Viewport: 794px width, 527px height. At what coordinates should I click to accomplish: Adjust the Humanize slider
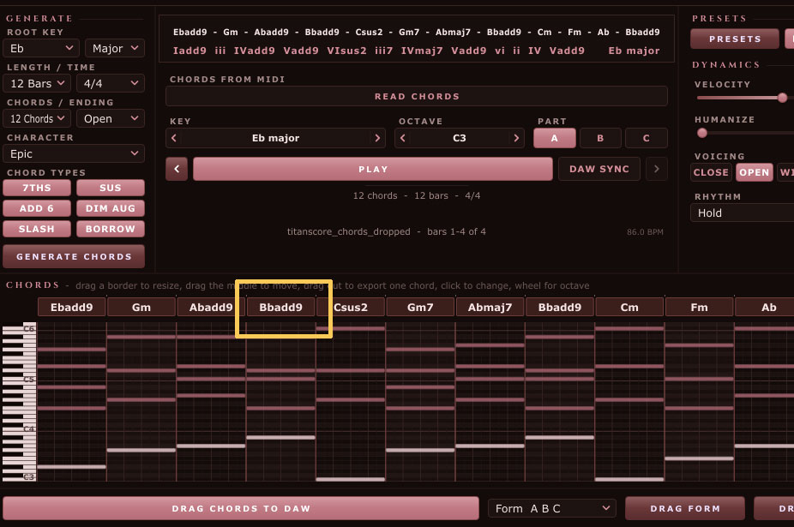pos(702,133)
